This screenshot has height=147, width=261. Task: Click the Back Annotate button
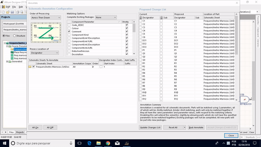(196, 127)
